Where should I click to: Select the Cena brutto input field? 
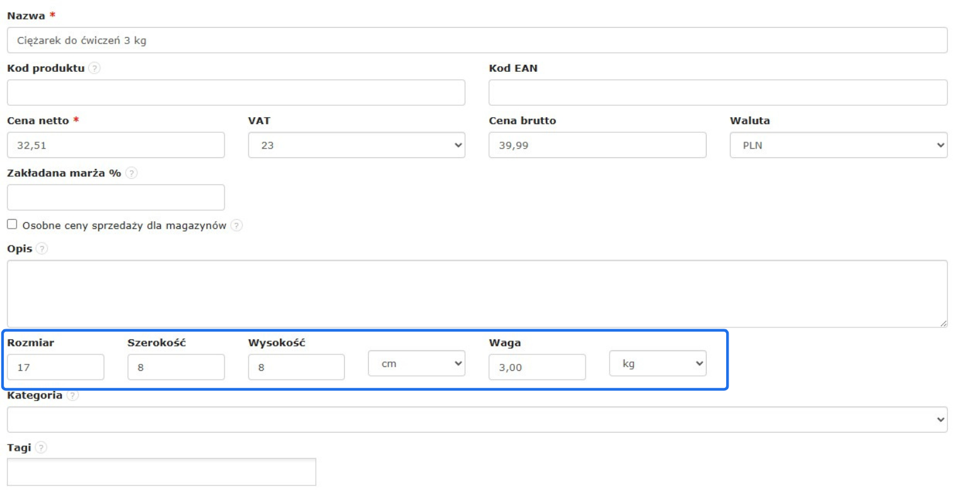[x=597, y=145]
